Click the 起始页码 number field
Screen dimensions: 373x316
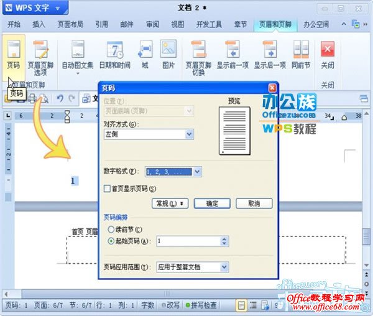coord(188,241)
